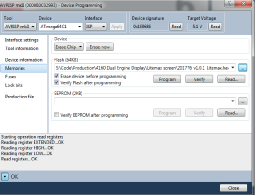Click Program button for Flash
Image resolution: width=255 pixels, height=195 pixels.
[167, 79]
